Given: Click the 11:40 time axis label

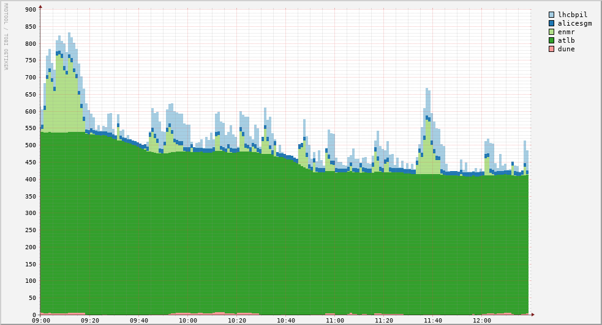Looking at the screenshot, I should pos(433,320).
